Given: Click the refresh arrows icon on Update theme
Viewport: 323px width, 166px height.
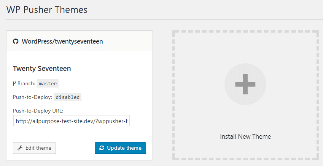Looking at the screenshot, I should [x=102, y=148].
